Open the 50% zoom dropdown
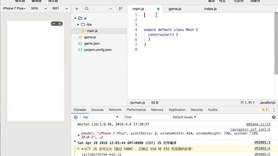This screenshot has width=278, height=156. (x=39, y=9)
